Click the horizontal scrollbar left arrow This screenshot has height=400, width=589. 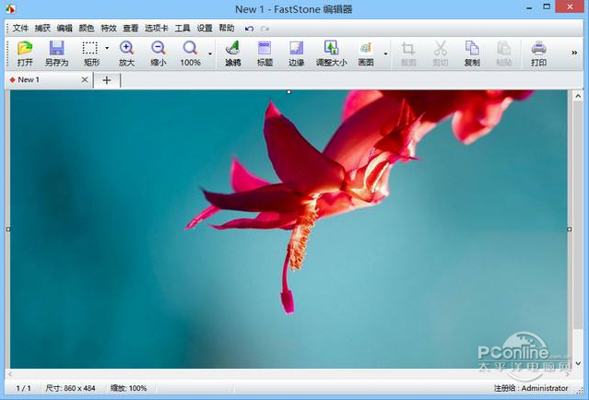10,374
